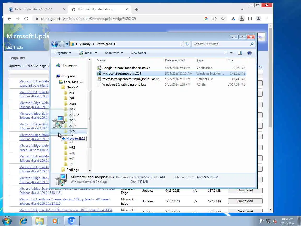
Task: Select the 2k3 folder
Action: (x=71, y=93)
